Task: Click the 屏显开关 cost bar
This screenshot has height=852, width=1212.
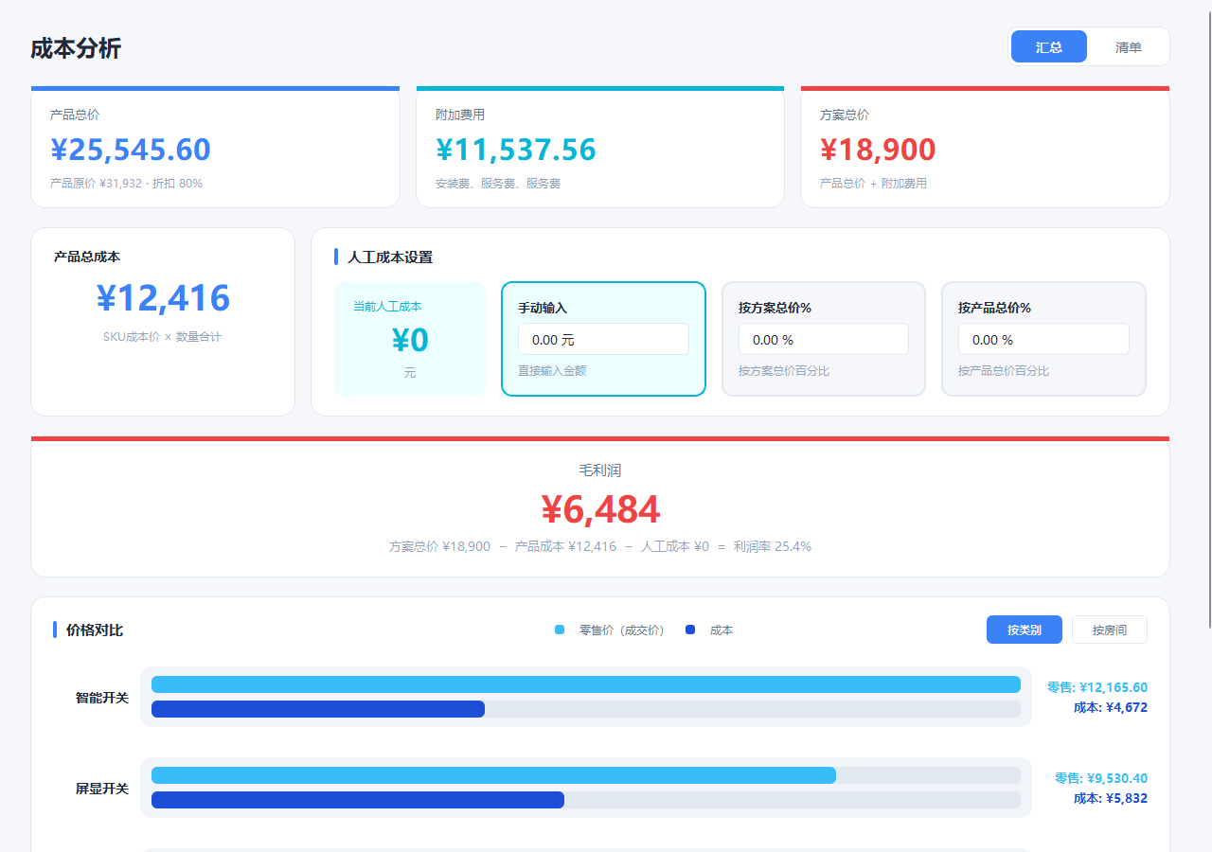Action: 358,800
